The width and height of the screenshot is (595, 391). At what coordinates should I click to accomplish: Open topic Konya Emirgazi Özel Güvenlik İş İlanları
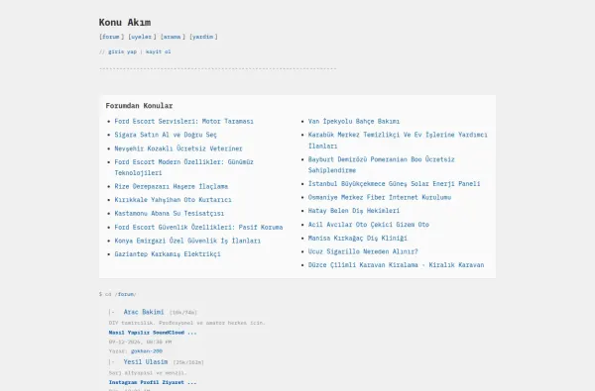tap(187, 241)
